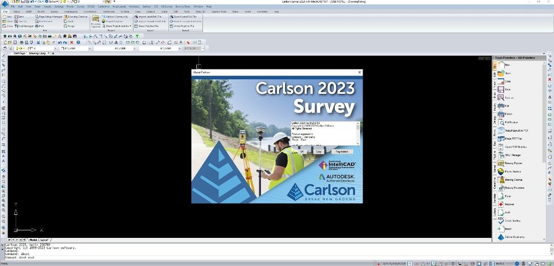Open the Help menu in the menu bar

[x=209, y=6]
